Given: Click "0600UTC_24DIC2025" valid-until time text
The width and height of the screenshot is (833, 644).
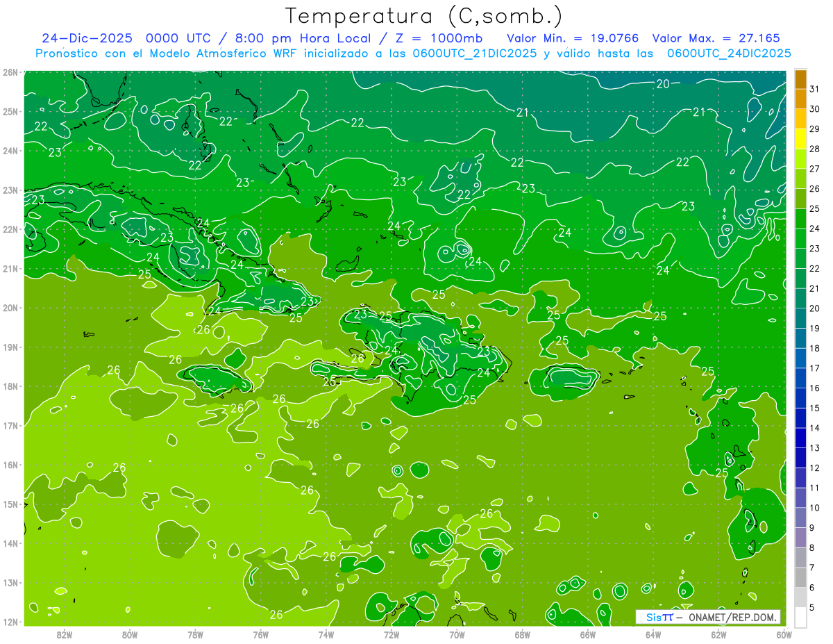Looking at the screenshot, I should tap(728, 53).
